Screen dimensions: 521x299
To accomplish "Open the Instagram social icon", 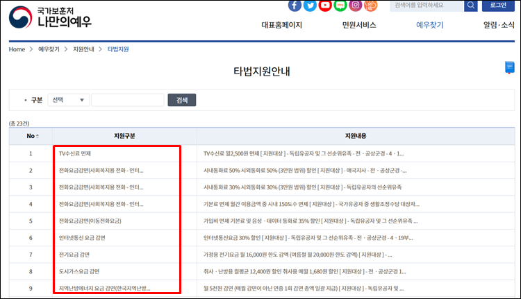I will [x=356, y=6].
